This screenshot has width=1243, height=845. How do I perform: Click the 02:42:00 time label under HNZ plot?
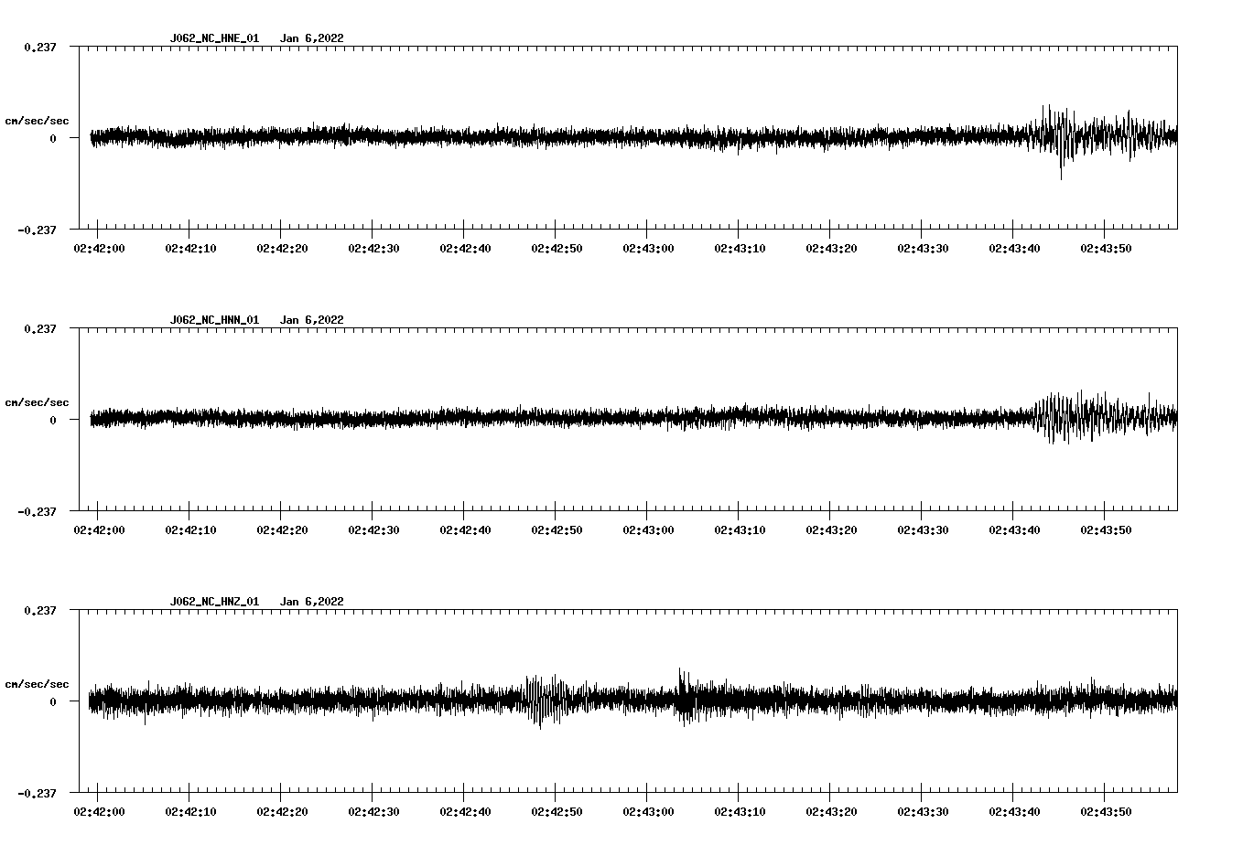click(99, 811)
